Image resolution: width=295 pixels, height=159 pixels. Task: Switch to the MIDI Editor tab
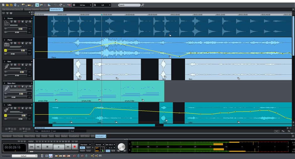[85, 136]
